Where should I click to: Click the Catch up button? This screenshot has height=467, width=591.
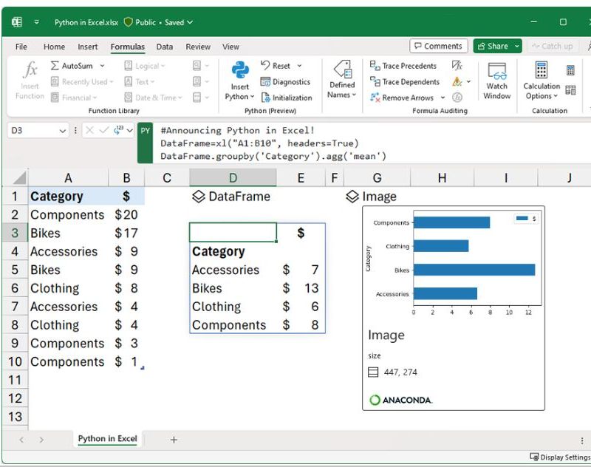pos(552,46)
